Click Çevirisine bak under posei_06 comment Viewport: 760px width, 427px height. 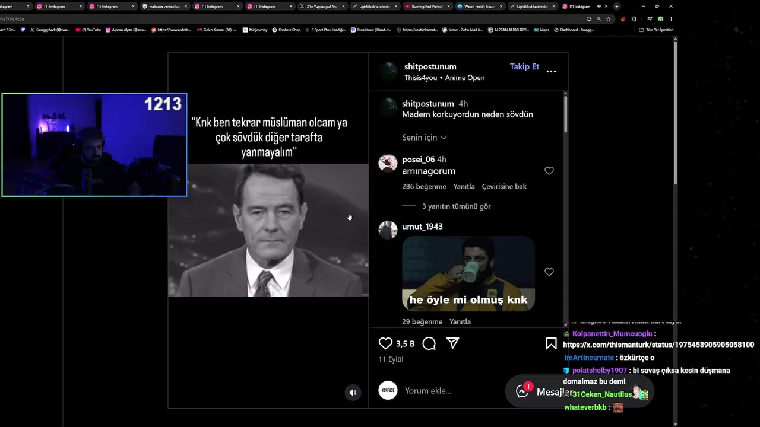click(504, 186)
